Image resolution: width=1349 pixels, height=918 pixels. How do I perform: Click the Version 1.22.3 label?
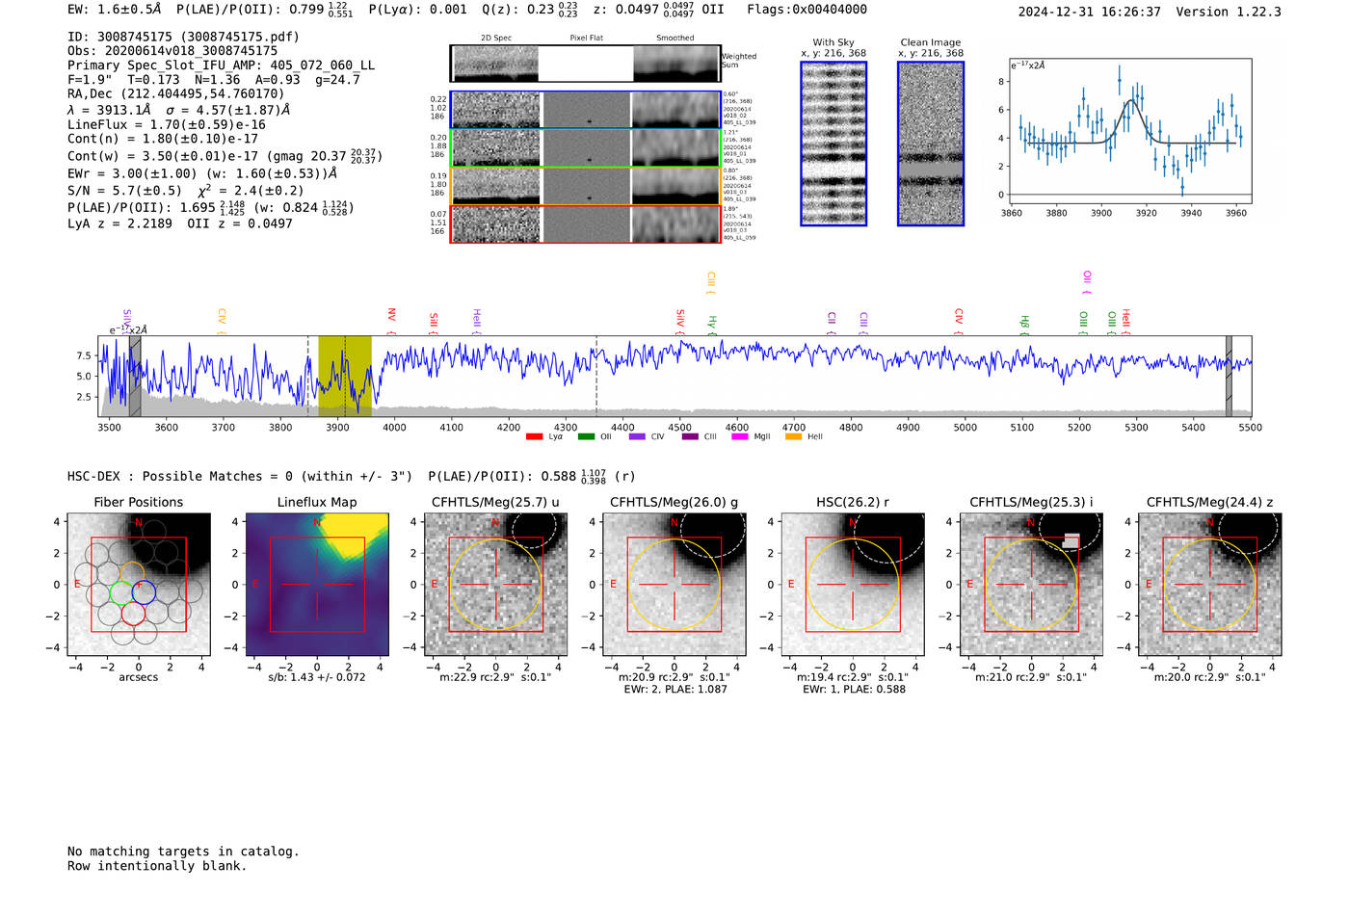[x=1229, y=12]
